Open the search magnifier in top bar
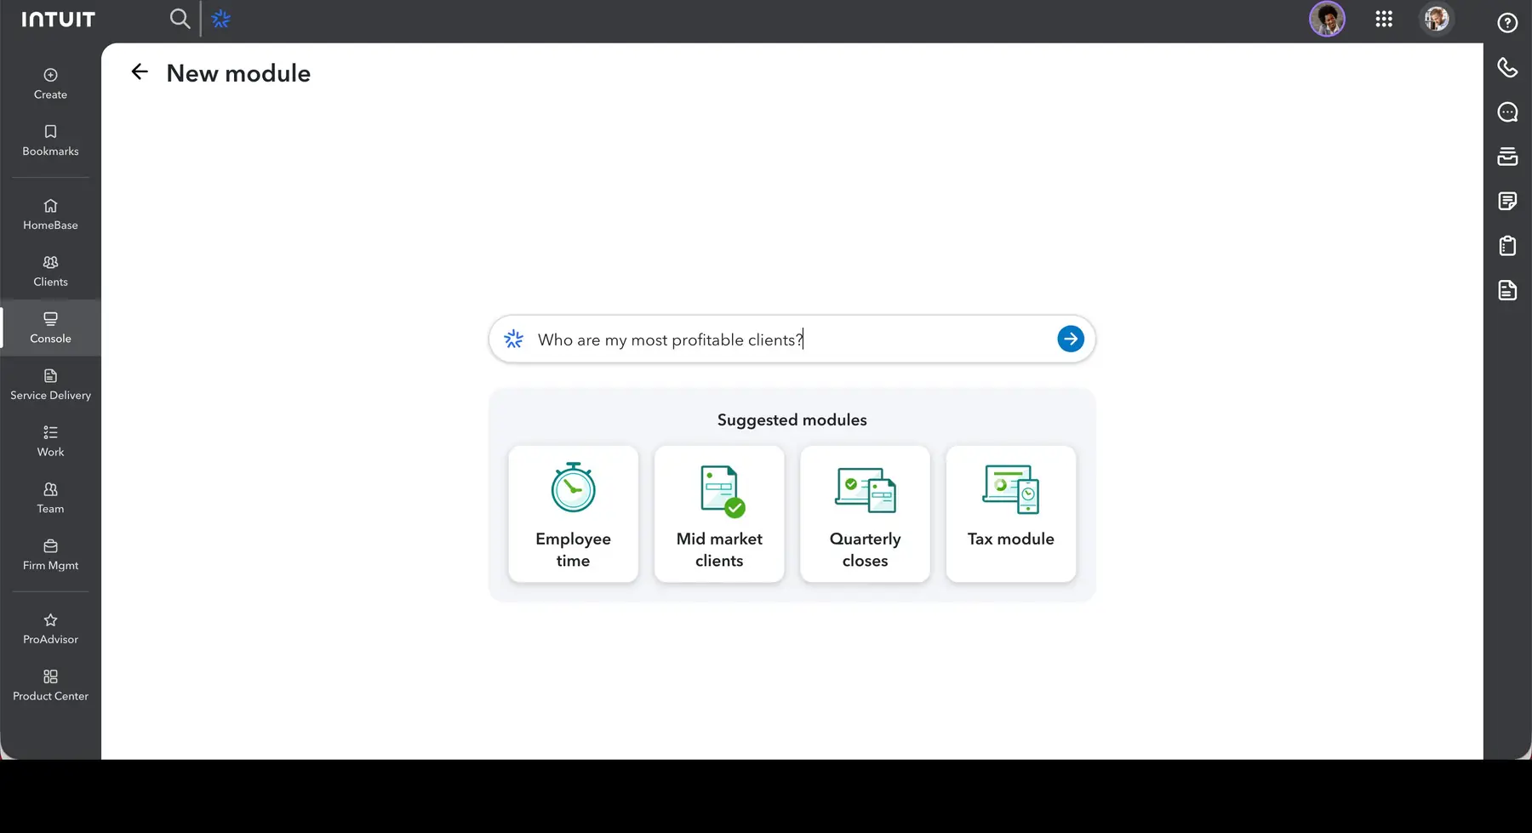The width and height of the screenshot is (1532, 833). [x=180, y=18]
